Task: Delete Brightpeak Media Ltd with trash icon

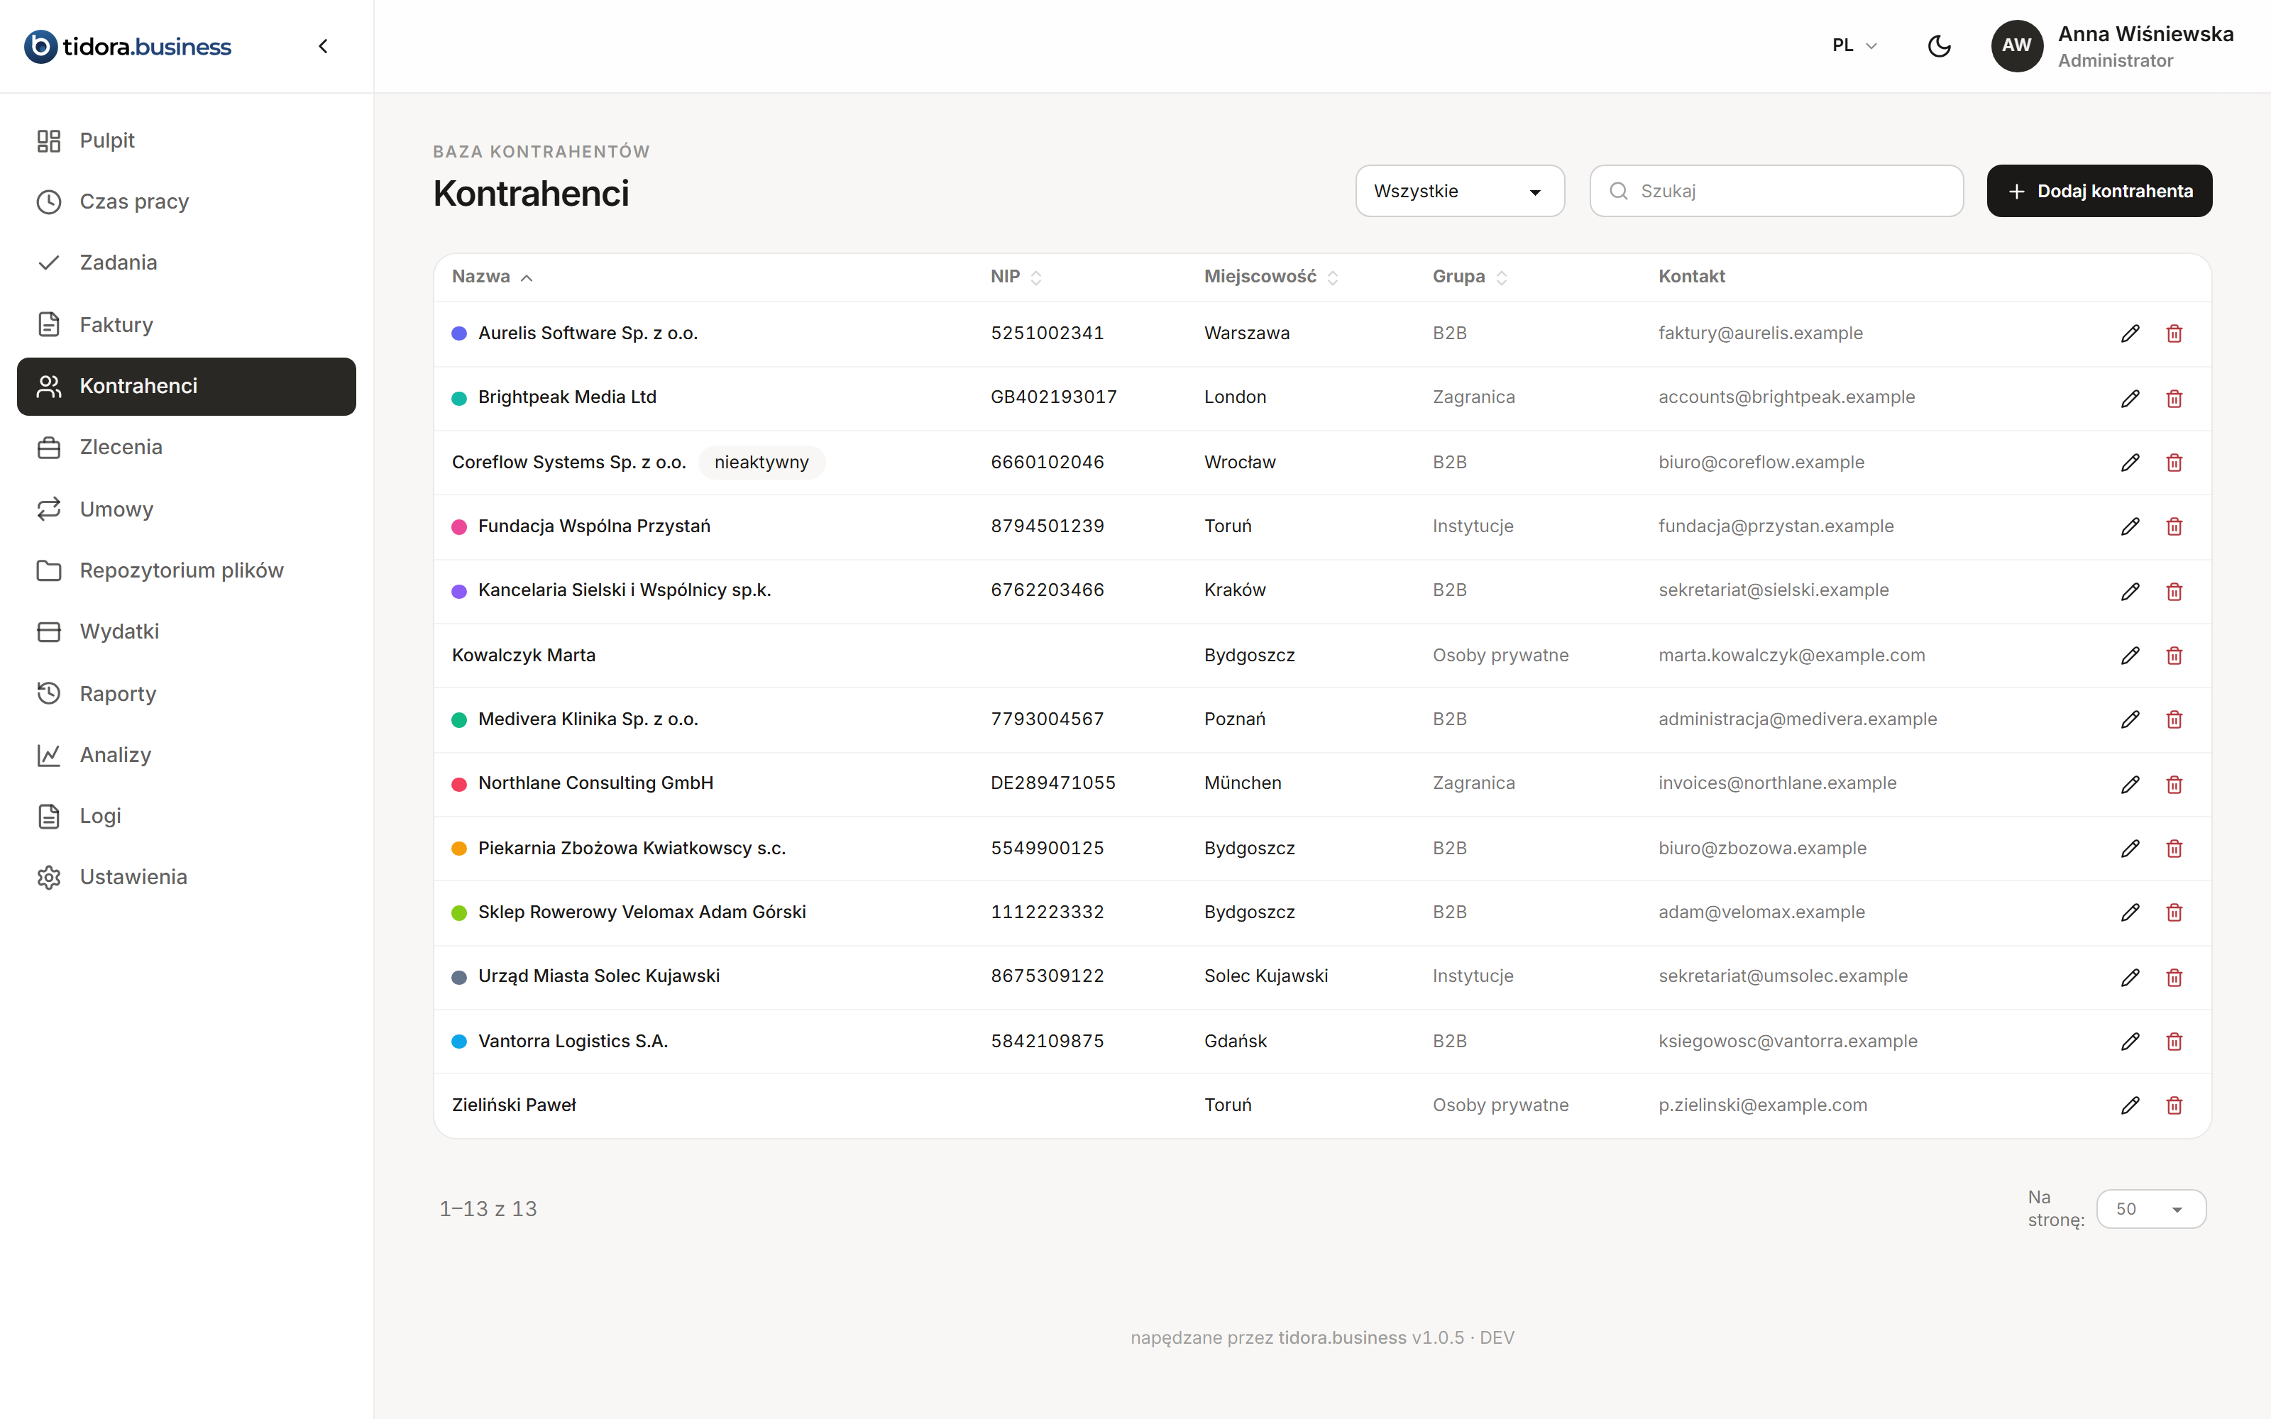Action: tap(2174, 398)
